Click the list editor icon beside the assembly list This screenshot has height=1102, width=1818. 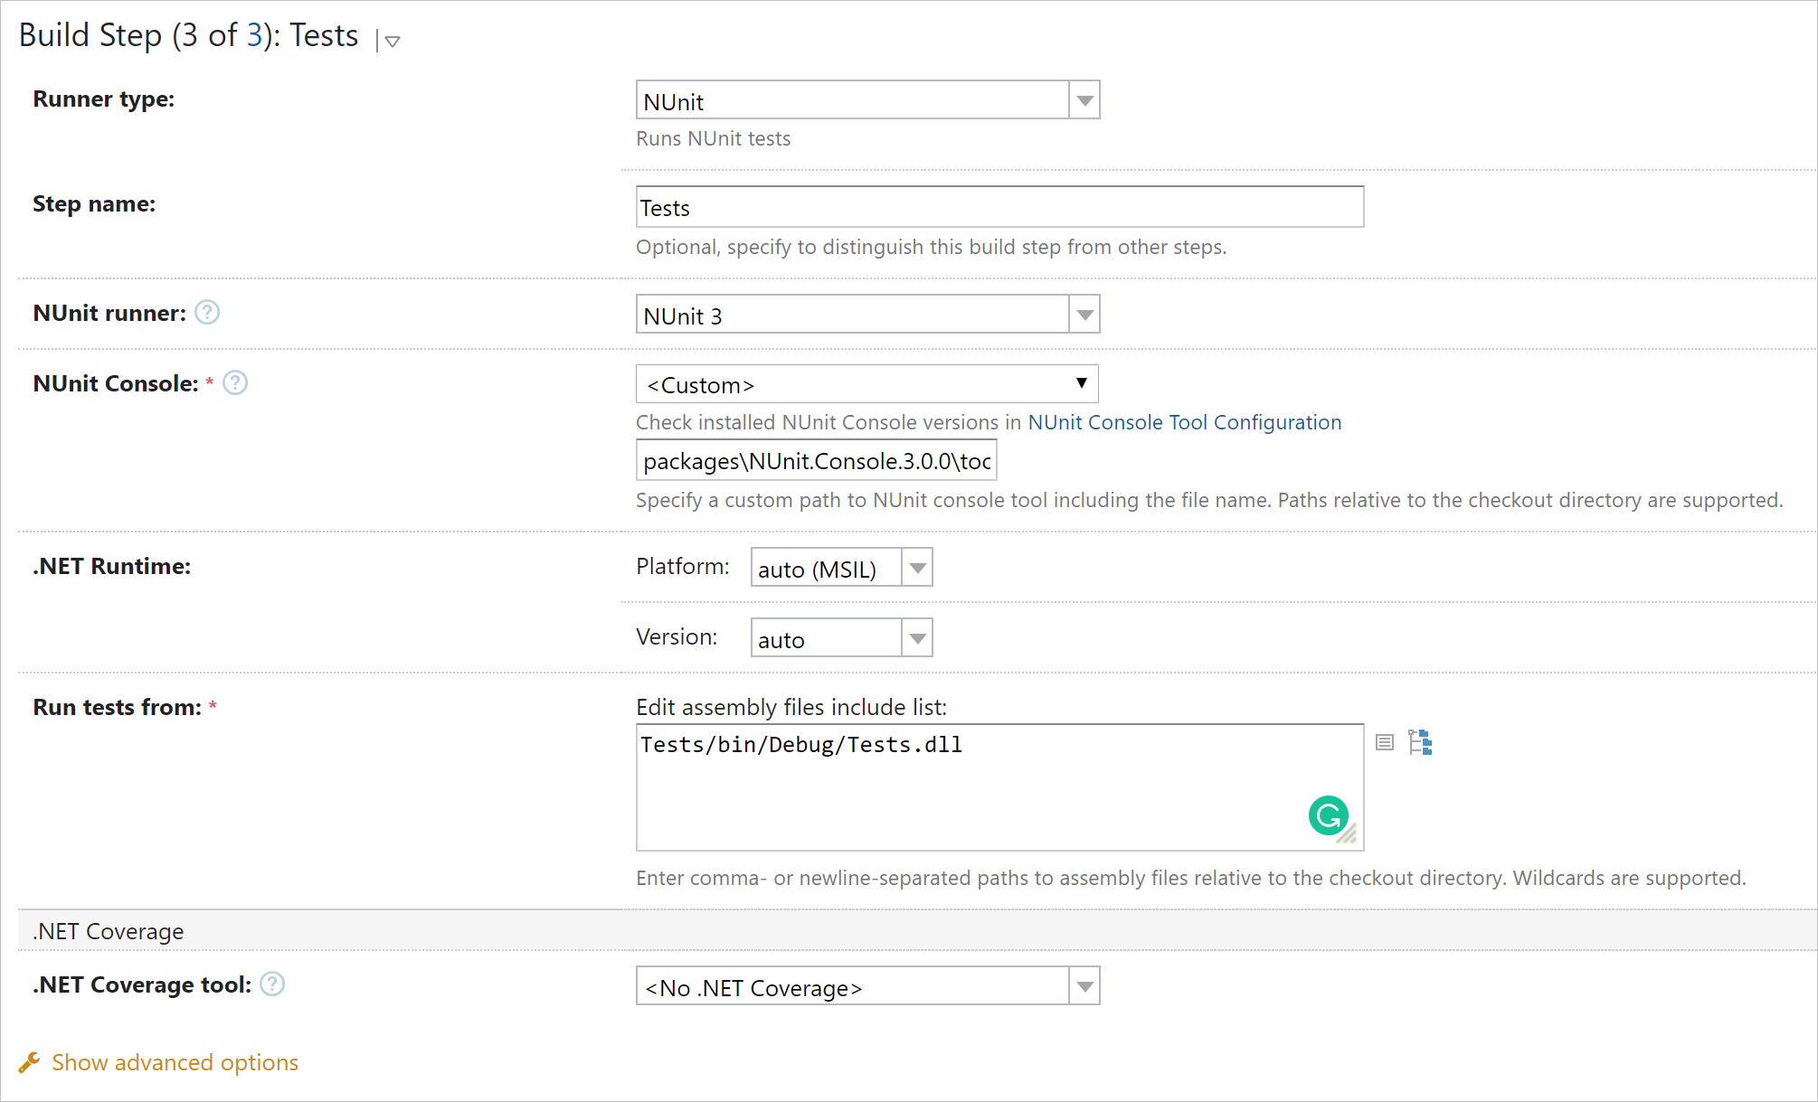click(x=1384, y=741)
